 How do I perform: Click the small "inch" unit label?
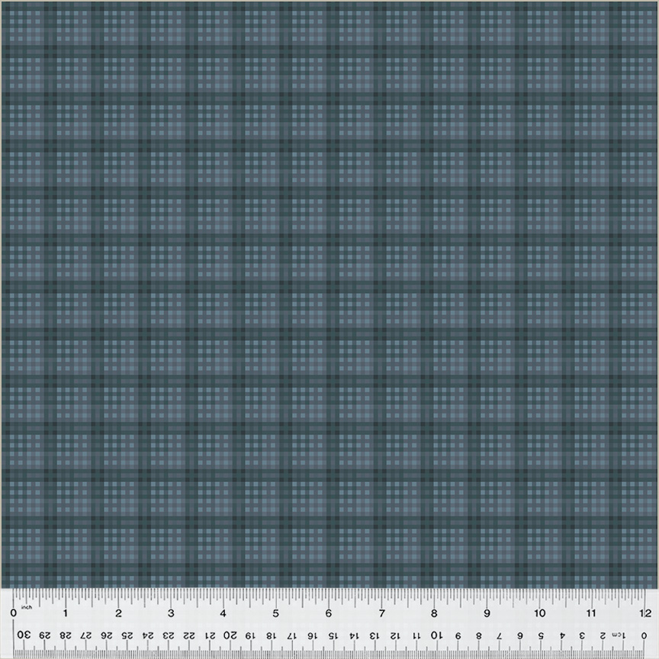click(x=26, y=607)
